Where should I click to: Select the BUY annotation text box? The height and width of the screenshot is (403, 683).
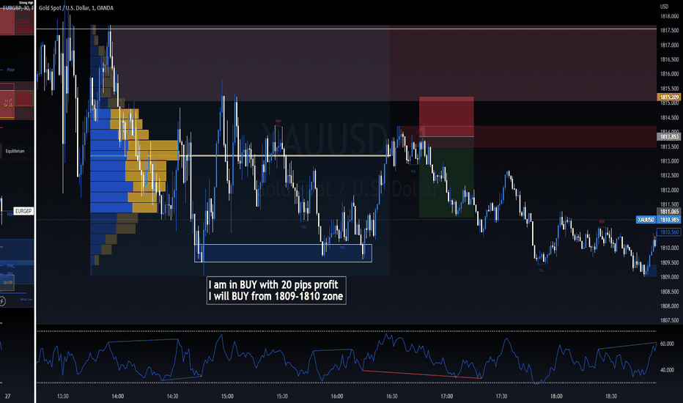pyautogui.click(x=276, y=291)
